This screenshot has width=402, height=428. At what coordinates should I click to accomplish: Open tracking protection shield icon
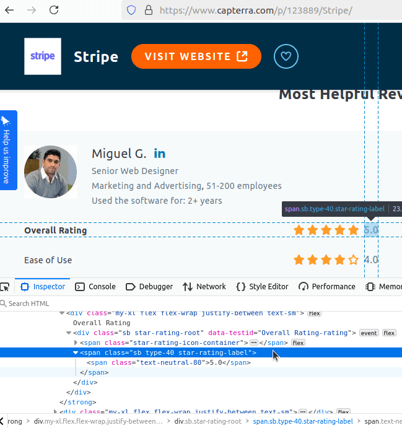click(131, 11)
